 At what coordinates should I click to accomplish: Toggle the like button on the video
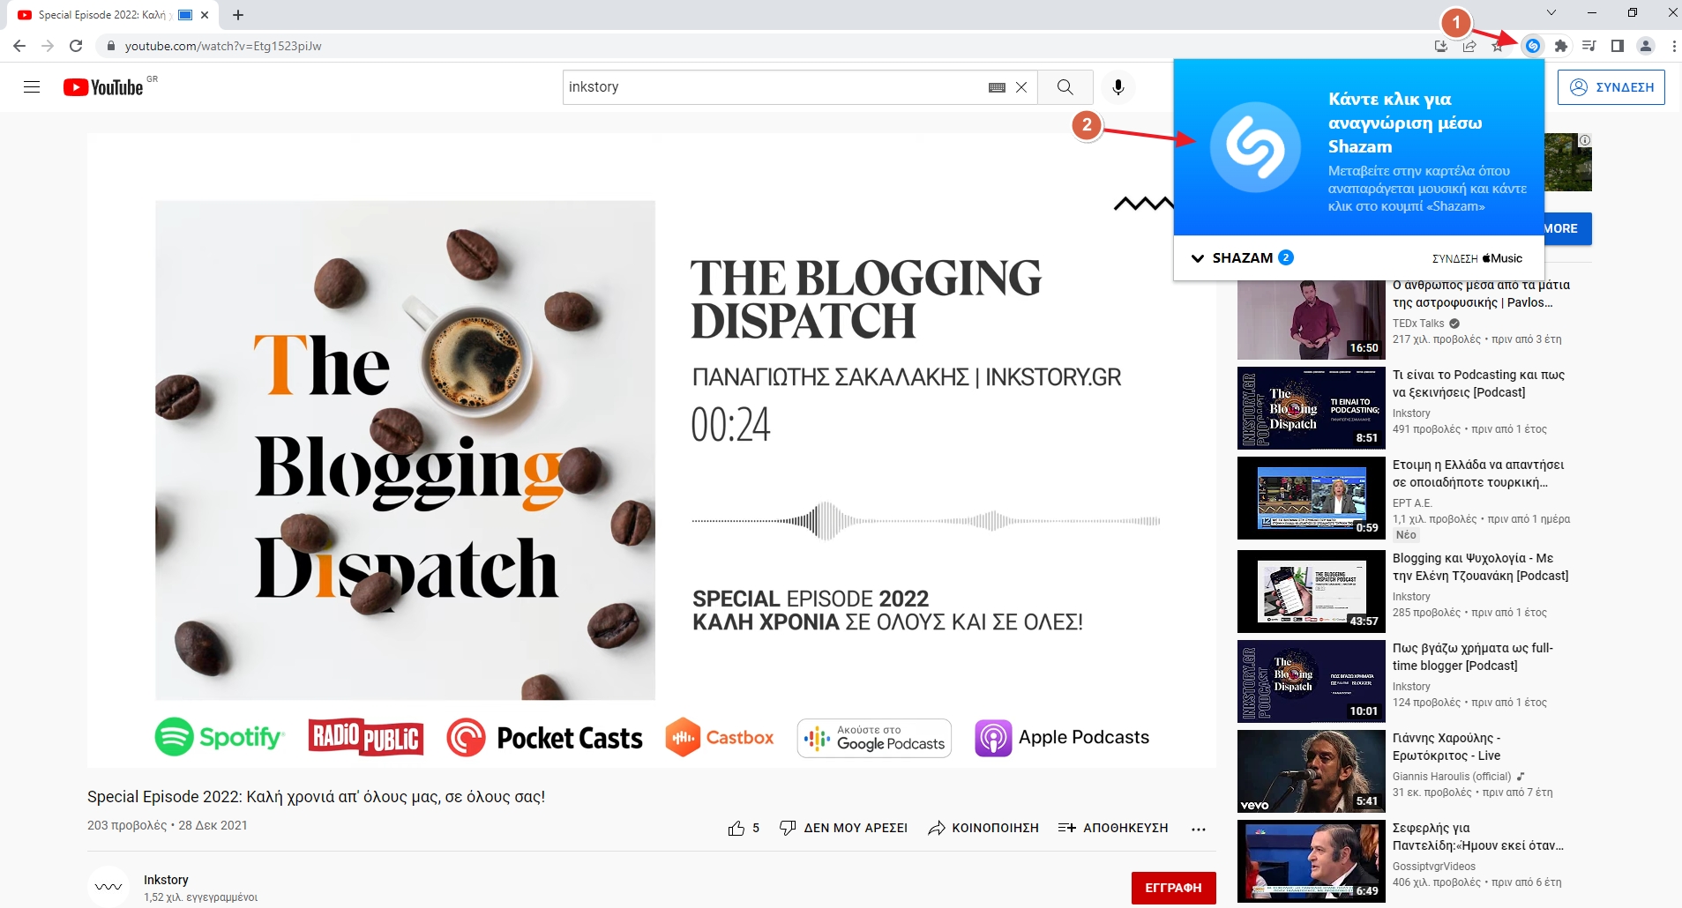coord(738,827)
